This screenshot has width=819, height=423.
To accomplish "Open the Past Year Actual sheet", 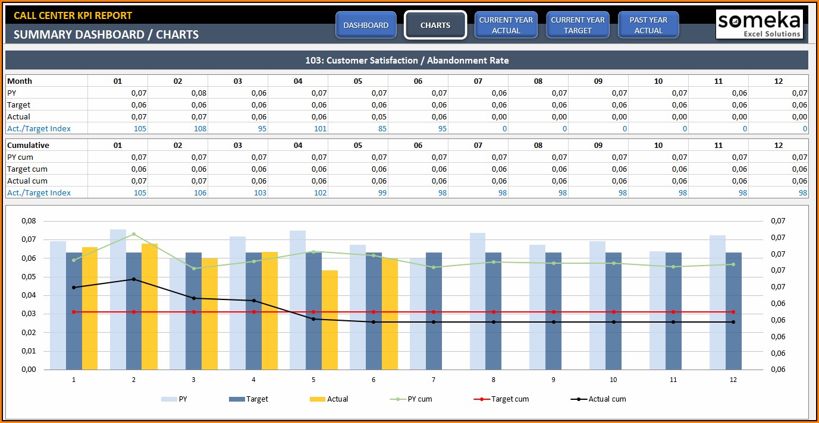I will pos(648,26).
